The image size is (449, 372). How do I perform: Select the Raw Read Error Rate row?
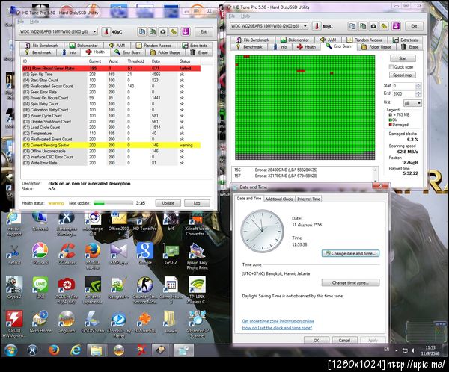[x=112, y=68]
